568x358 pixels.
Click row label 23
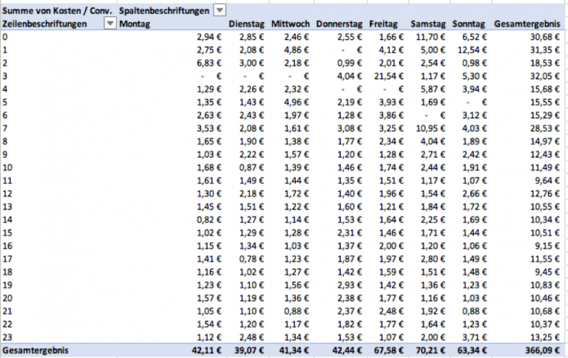pos(7,337)
